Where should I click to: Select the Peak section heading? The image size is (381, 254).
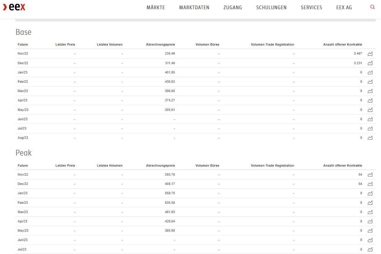pyautogui.click(x=24, y=153)
